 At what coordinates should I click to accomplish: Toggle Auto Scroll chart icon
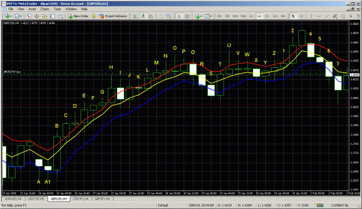tap(179, 16)
